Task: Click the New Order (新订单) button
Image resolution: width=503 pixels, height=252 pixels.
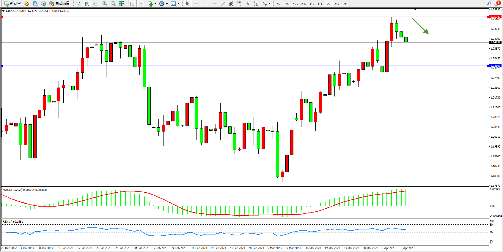Action: pyautogui.click(x=12, y=4)
